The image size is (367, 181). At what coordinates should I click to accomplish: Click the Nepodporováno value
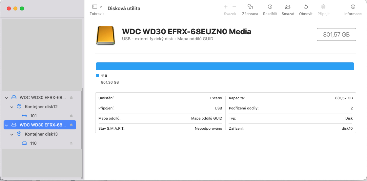(x=208, y=128)
